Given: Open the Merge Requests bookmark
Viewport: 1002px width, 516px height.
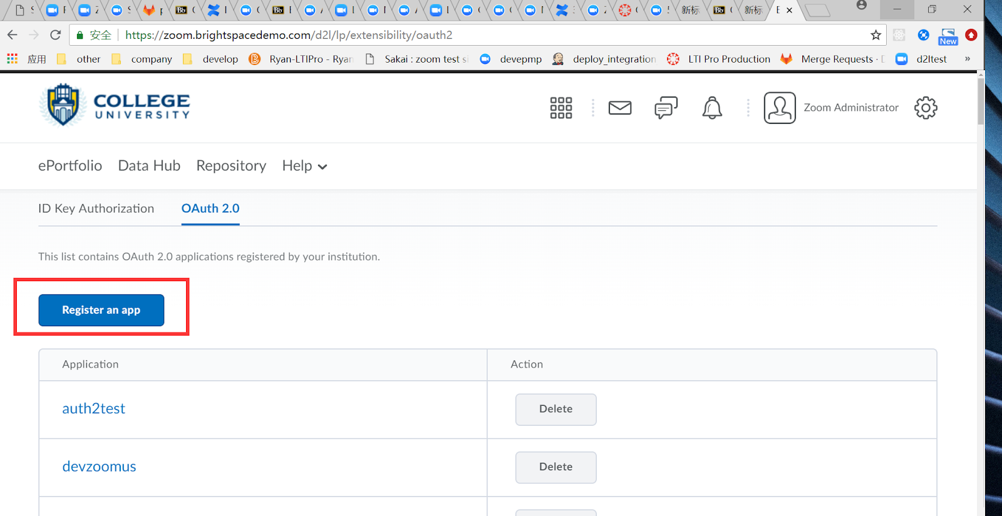Looking at the screenshot, I should (x=833, y=59).
